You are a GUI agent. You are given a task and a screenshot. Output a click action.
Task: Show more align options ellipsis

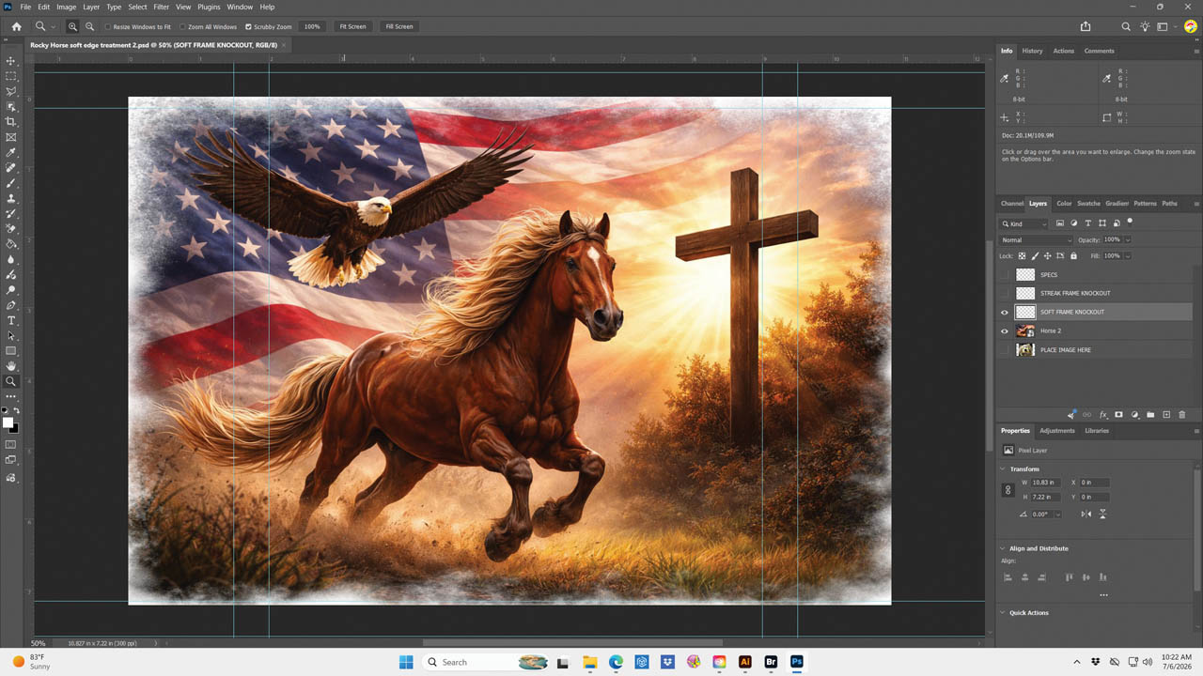1103,595
